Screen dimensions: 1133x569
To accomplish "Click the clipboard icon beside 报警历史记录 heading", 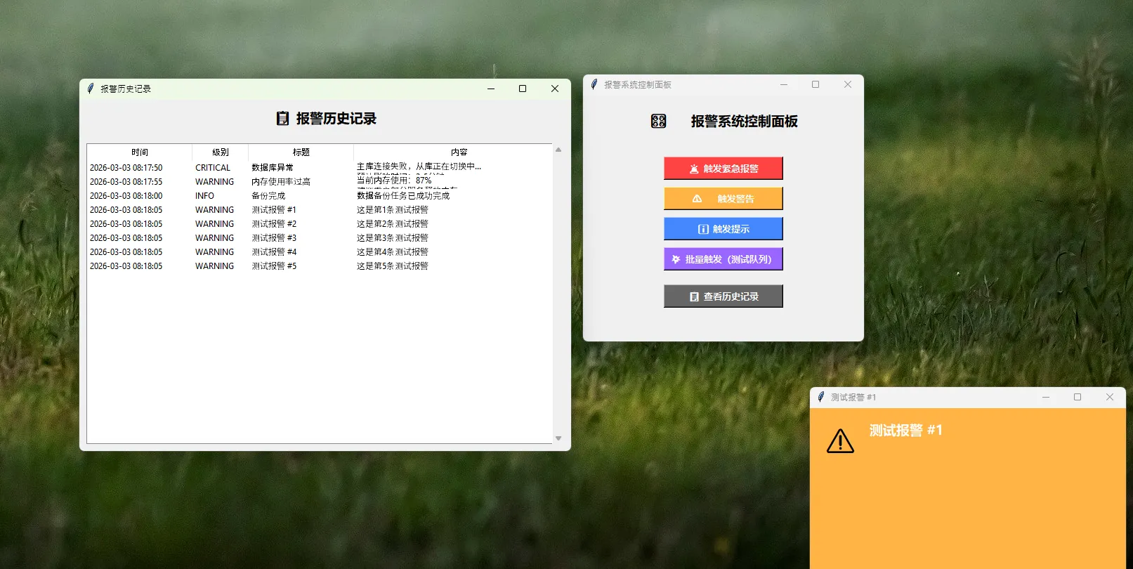I will coord(282,119).
